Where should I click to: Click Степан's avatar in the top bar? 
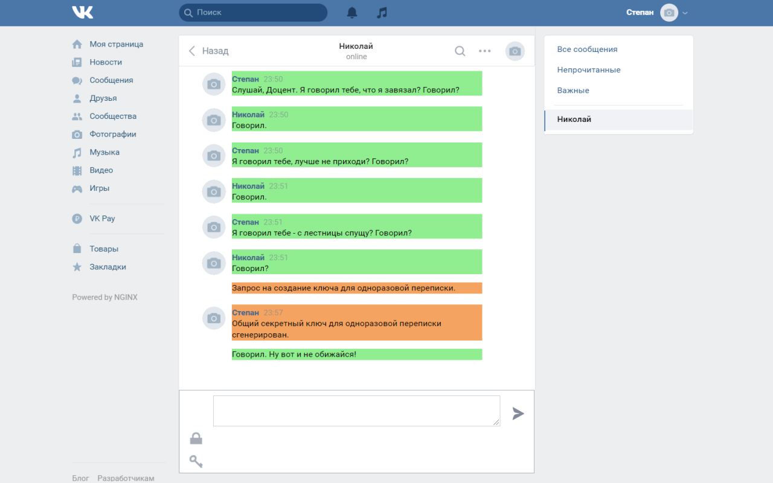click(669, 13)
